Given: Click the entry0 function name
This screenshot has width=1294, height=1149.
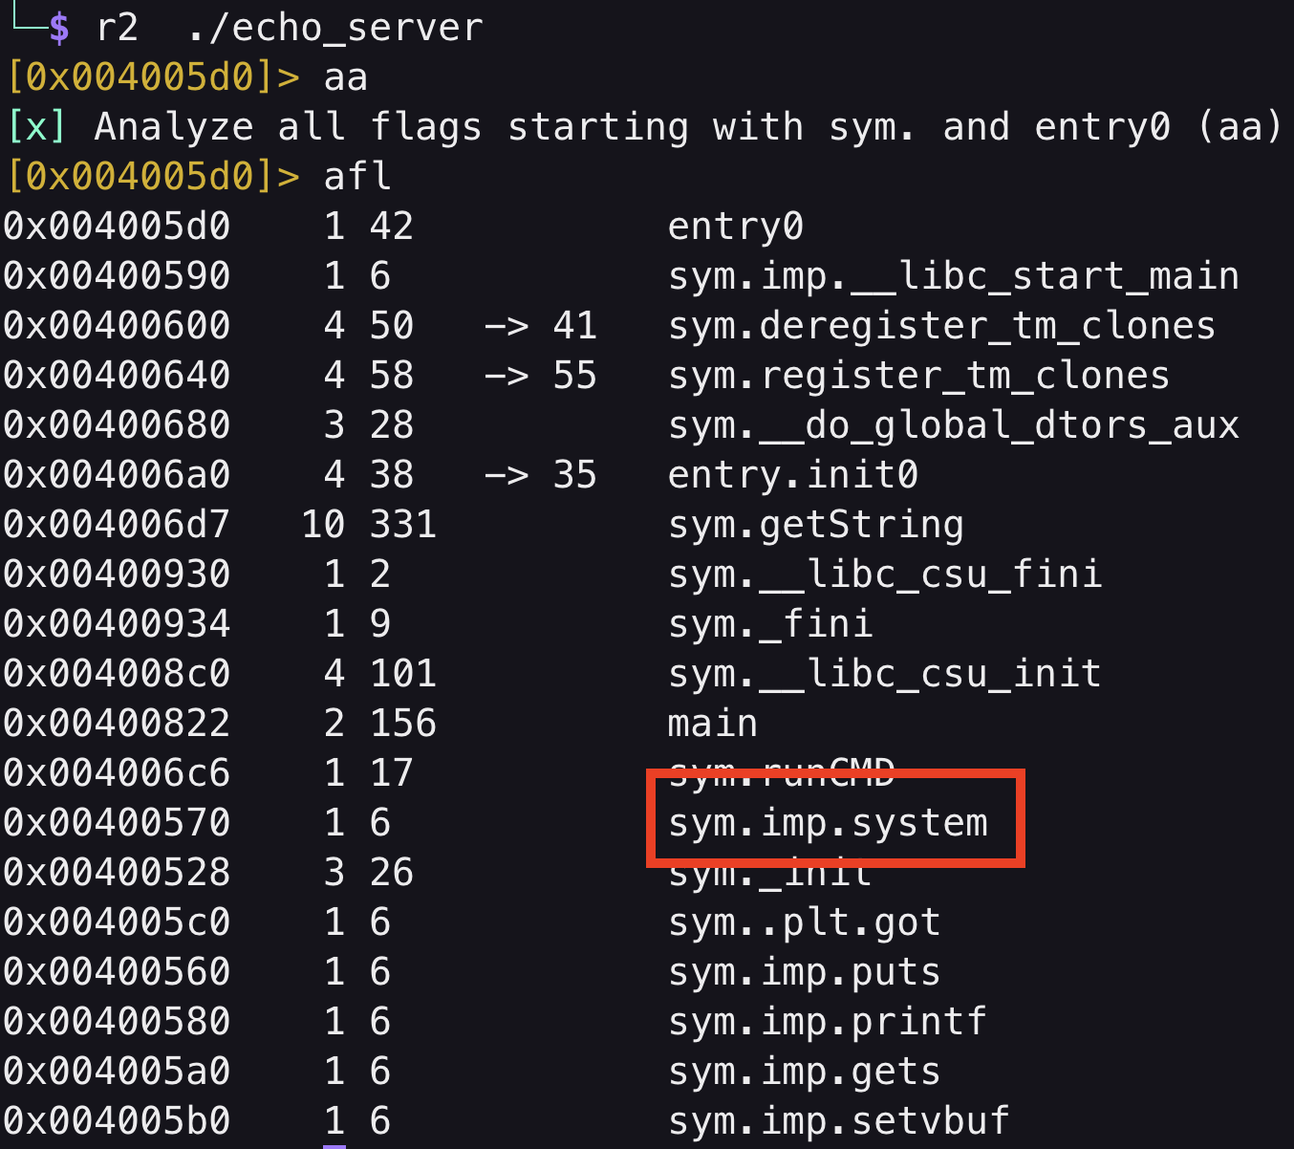Looking at the screenshot, I should click(735, 227).
